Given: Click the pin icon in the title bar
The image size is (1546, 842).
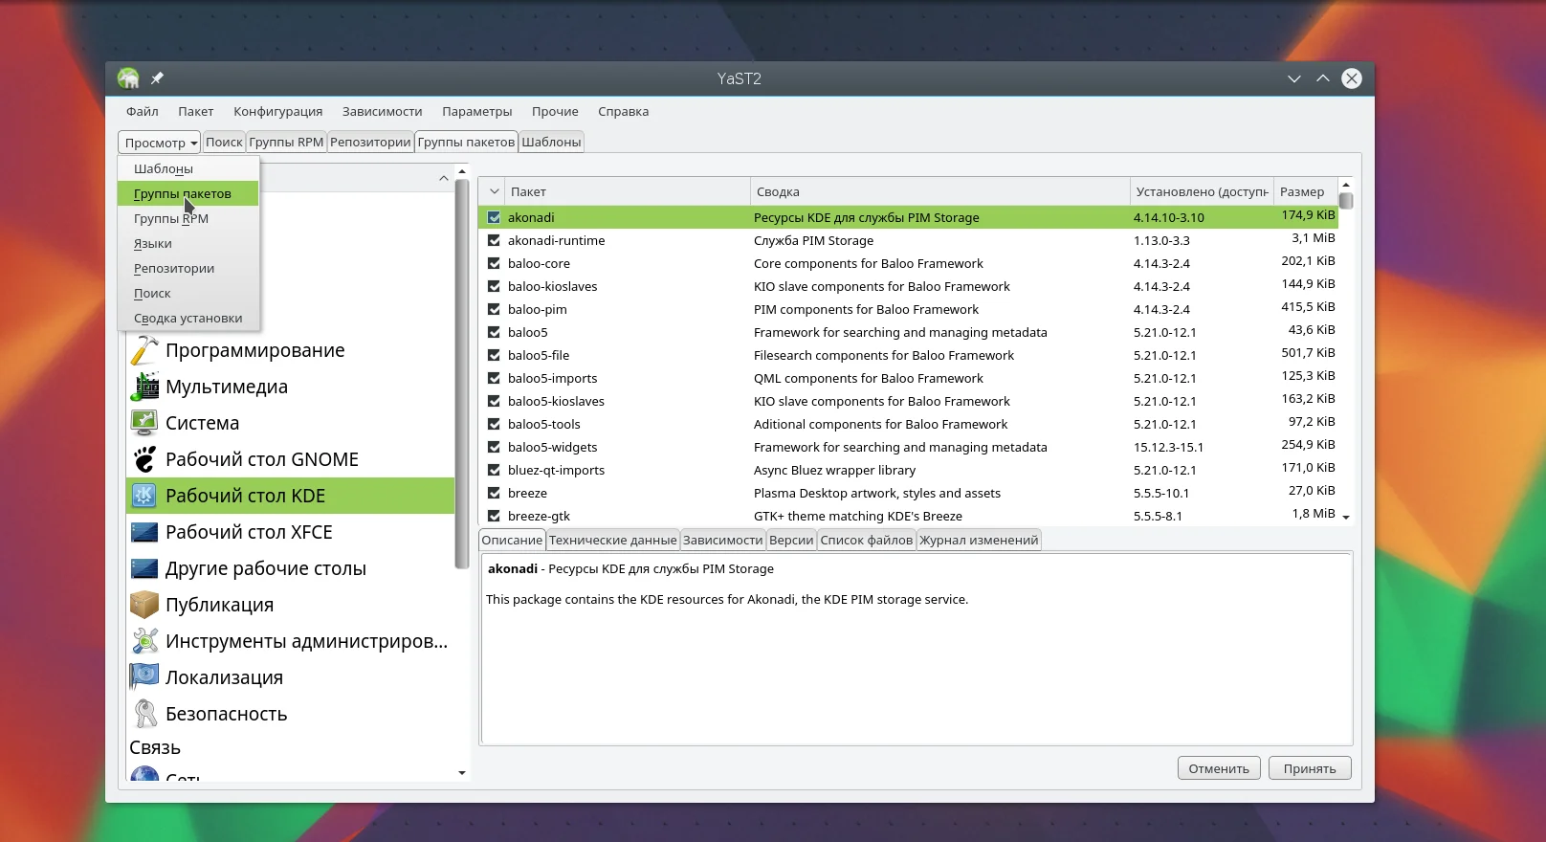Looking at the screenshot, I should [x=157, y=78].
